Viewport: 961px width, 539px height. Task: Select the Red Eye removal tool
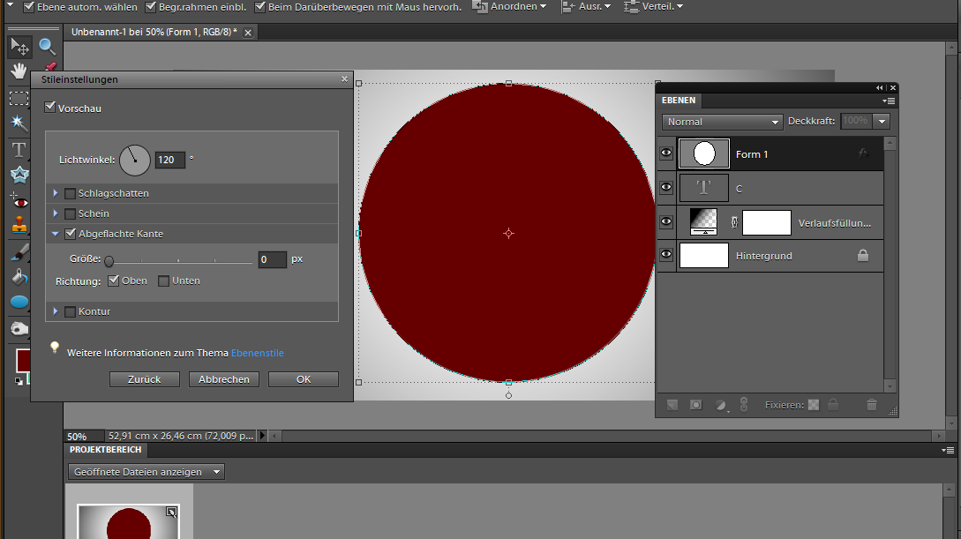click(x=19, y=200)
